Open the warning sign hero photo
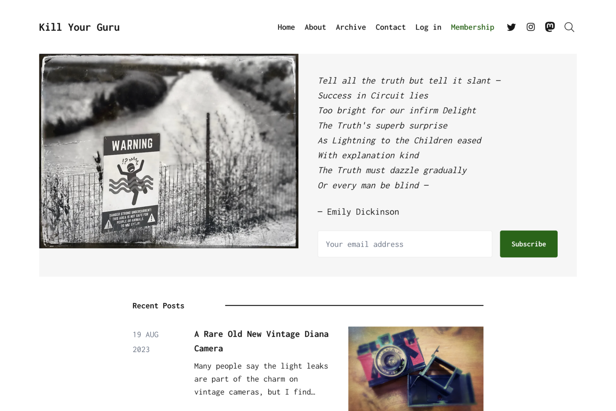616x411 pixels. pos(169,151)
